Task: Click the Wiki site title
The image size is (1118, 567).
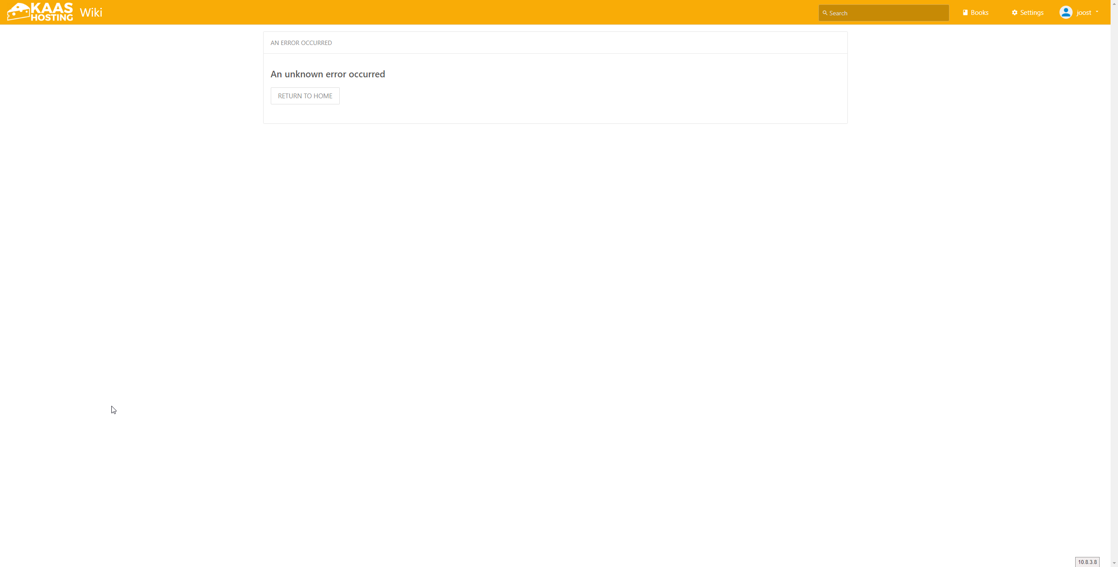Action: tap(91, 12)
